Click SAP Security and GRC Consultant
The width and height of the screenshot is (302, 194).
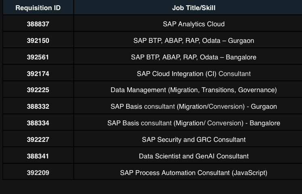pos(194,139)
